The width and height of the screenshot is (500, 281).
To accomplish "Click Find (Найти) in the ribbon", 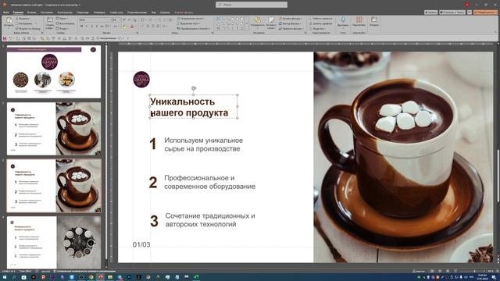I will tap(321, 19).
